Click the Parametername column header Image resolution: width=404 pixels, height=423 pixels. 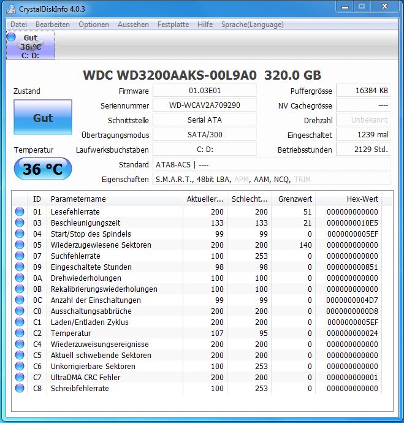pos(115,199)
